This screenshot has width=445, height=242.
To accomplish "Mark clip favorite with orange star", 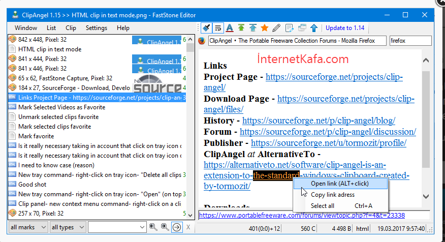I will click(x=265, y=28).
